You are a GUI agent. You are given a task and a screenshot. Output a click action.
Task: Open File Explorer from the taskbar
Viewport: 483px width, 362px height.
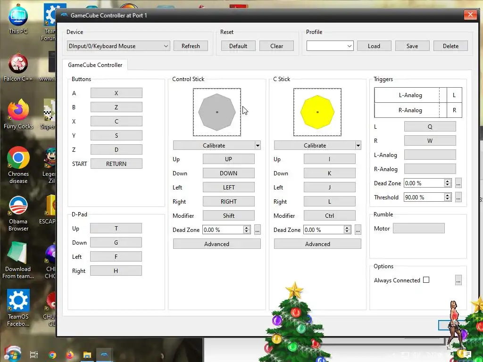point(87,355)
